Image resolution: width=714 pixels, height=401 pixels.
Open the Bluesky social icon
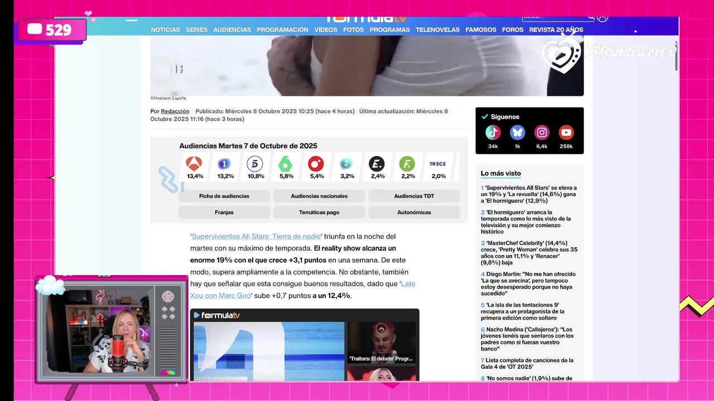click(x=518, y=133)
